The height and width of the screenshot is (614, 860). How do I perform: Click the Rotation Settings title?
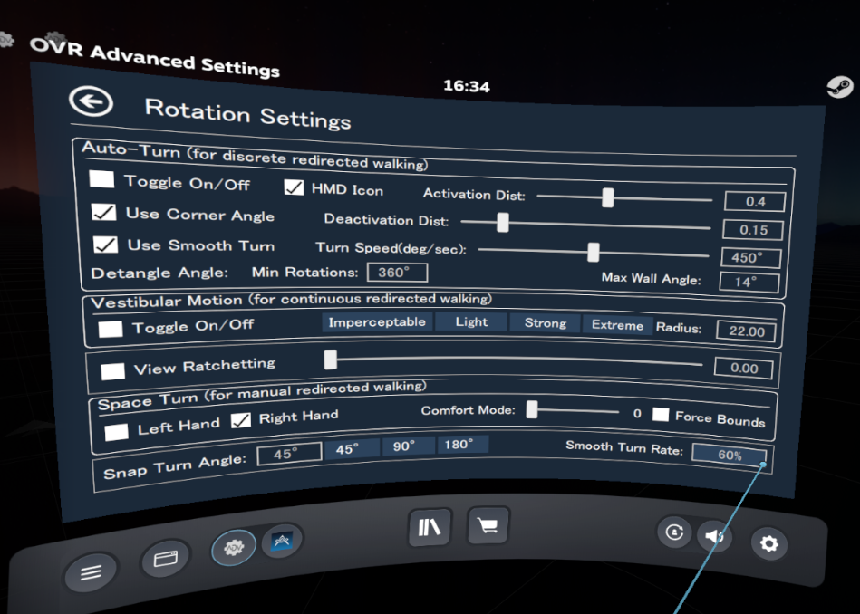point(248,114)
